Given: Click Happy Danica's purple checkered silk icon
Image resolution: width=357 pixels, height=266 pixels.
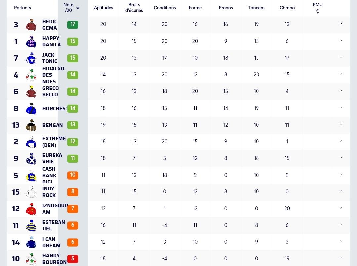Looking at the screenshot, I should (x=31, y=41).
